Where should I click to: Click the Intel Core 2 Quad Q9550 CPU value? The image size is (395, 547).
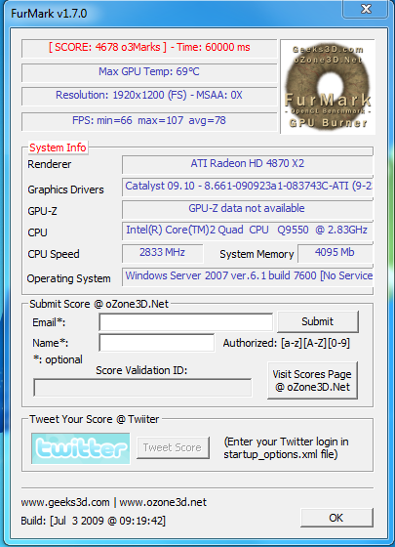coord(248,231)
